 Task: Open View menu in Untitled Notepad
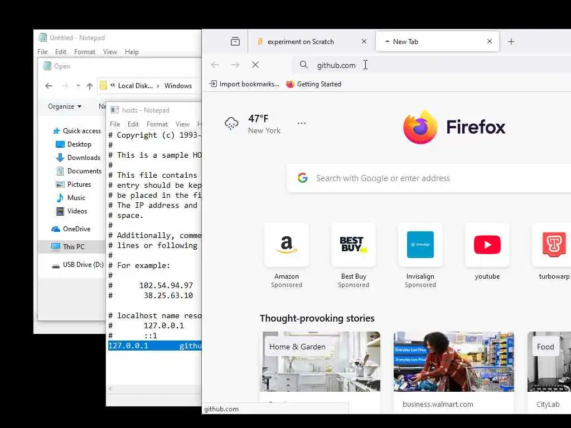pos(110,52)
